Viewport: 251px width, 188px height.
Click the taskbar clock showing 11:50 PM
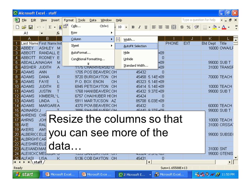228,174
